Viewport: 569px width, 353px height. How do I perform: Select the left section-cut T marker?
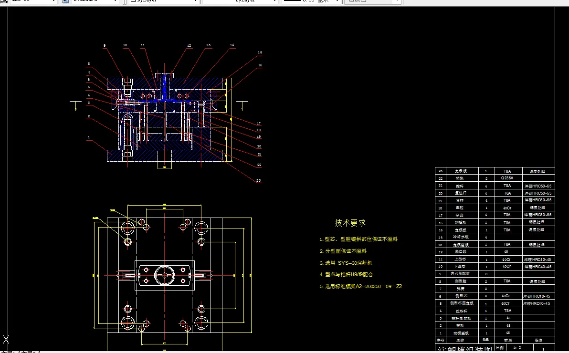[x=75, y=105]
